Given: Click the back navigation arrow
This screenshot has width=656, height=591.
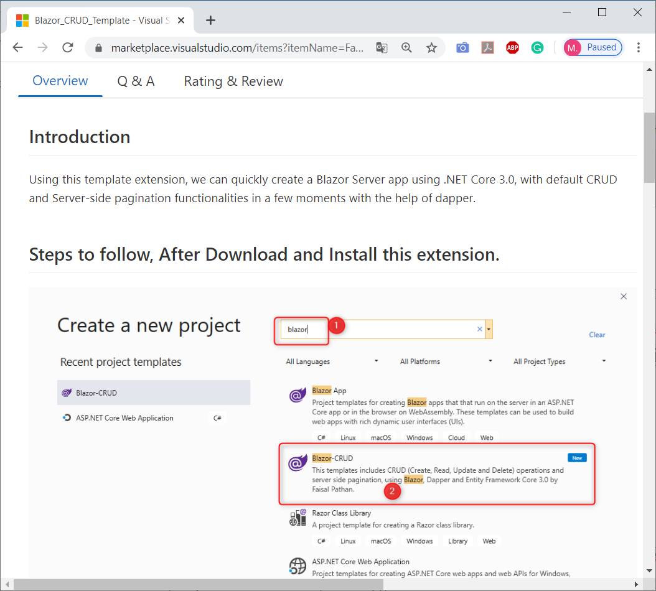Looking at the screenshot, I should (17, 47).
